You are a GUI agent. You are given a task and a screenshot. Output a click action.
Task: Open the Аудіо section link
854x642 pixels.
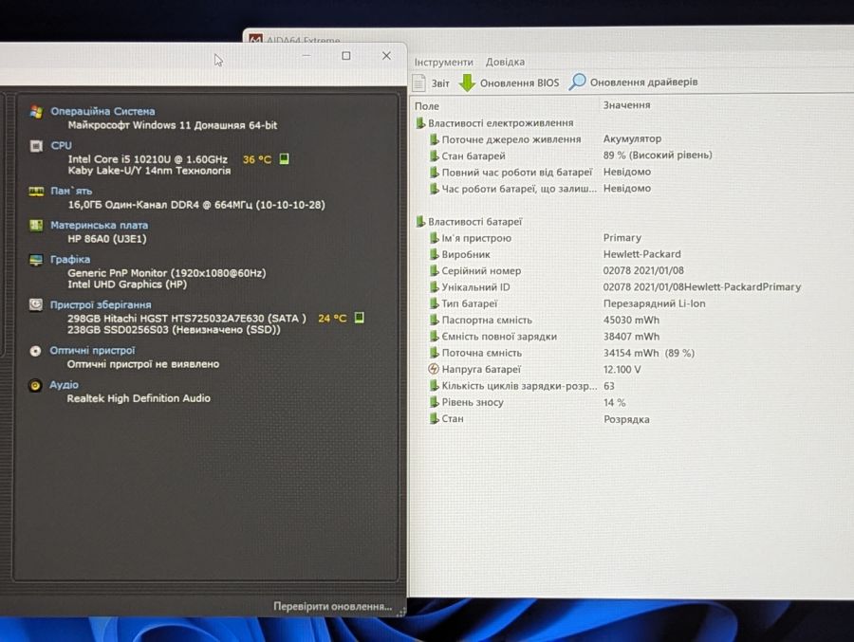point(64,384)
